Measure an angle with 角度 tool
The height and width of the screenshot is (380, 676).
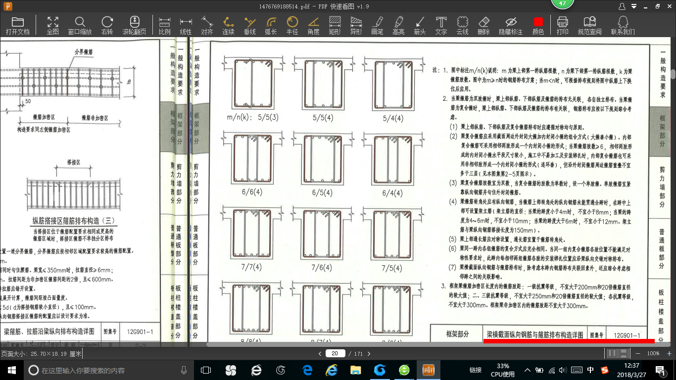(x=313, y=25)
